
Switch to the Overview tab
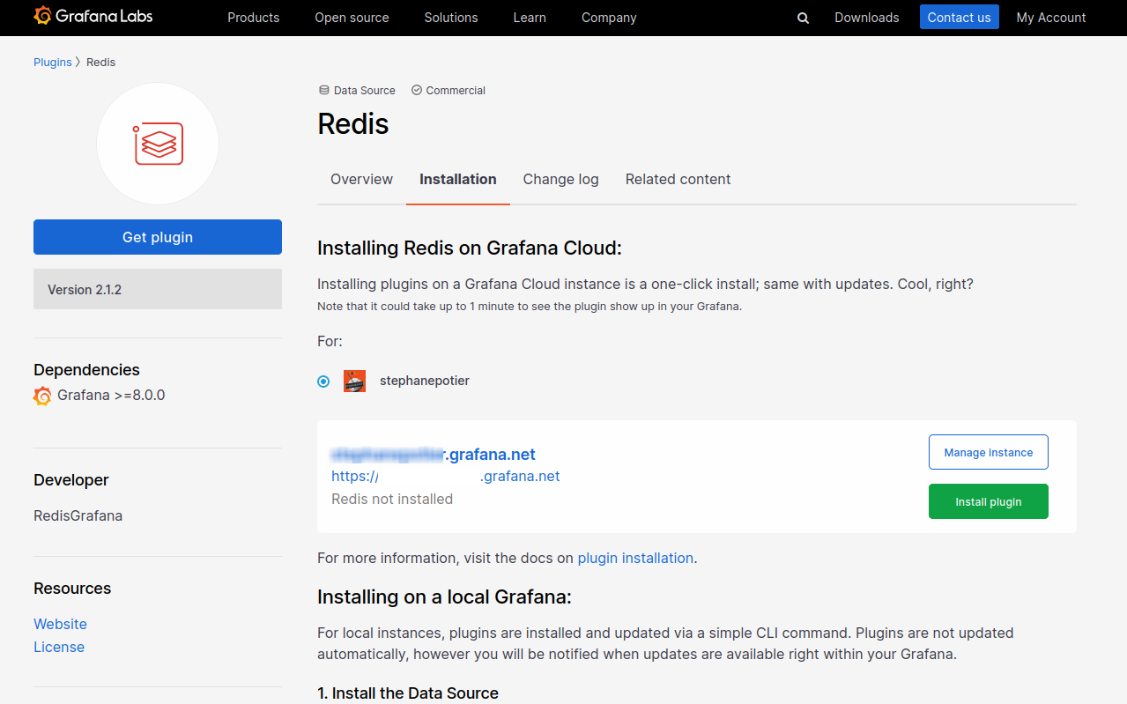361,179
